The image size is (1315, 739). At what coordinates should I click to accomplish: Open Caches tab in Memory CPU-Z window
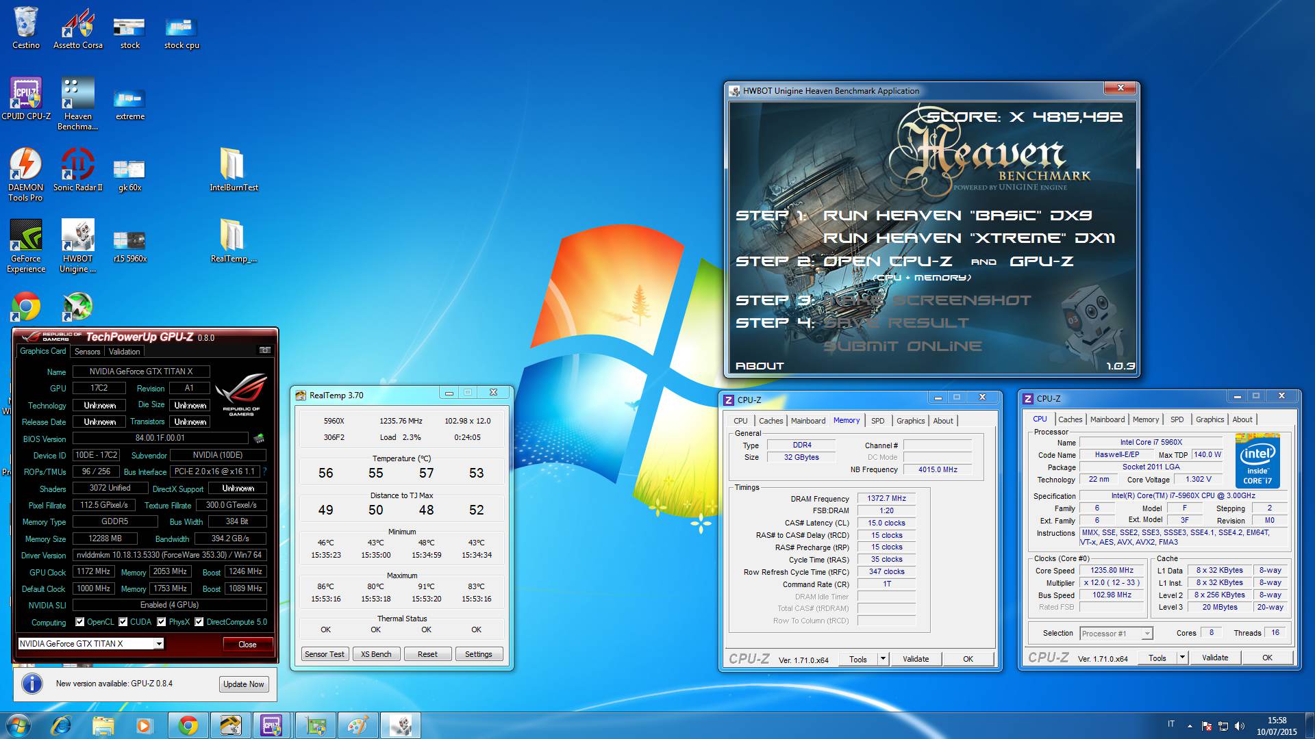pyautogui.click(x=771, y=421)
